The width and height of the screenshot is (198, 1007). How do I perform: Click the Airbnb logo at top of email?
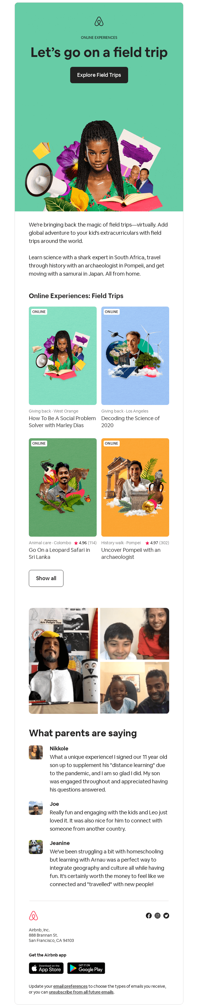[x=99, y=22]
